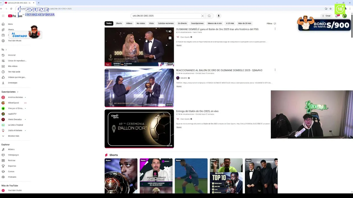Open Shorts in the left sidebar
The width and height of the screenshot is (353, 198).
(11, 30)
